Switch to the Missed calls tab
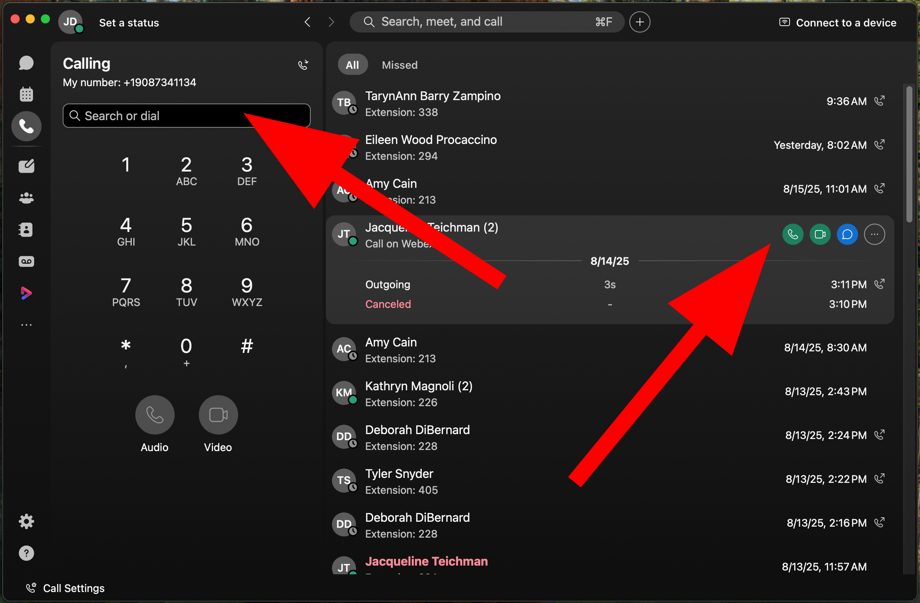Screen dimensions: 920x603 coord(399,65)
